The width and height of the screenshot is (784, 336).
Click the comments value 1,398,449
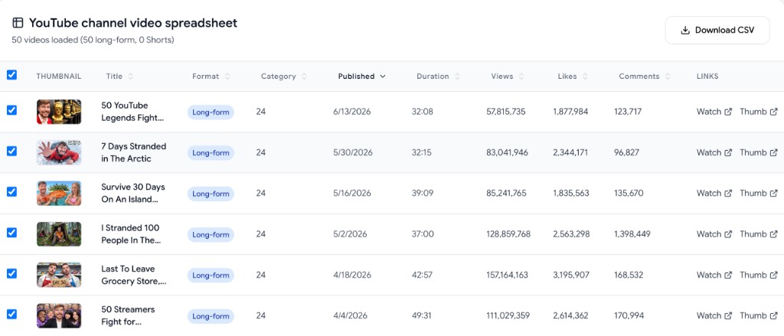pos(632,234)
